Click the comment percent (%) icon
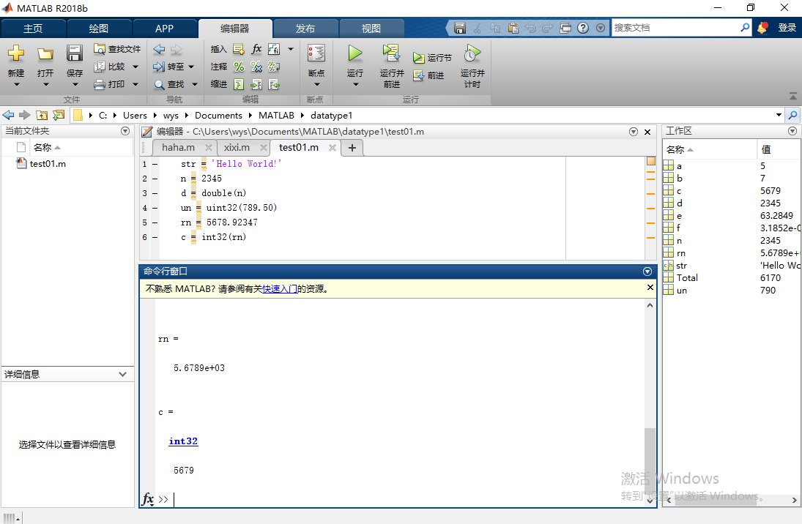 pyautogui.click(x=239, y=67)
